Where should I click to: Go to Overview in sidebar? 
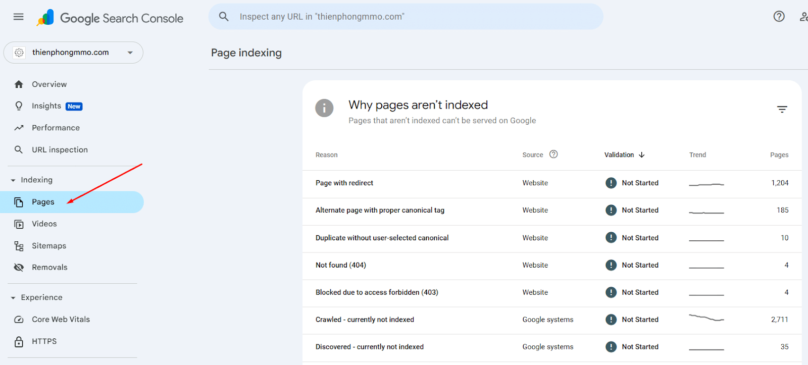49,84
